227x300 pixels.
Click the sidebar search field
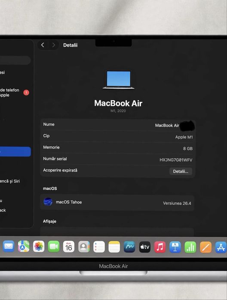15,60
